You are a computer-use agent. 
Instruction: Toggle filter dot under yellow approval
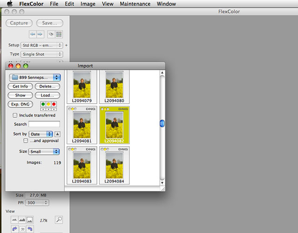click(x=48, y=109)
